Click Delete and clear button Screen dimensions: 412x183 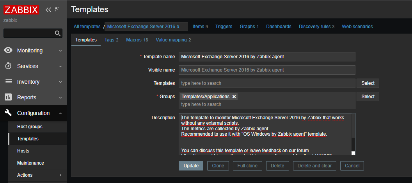[x=314, y=166]
